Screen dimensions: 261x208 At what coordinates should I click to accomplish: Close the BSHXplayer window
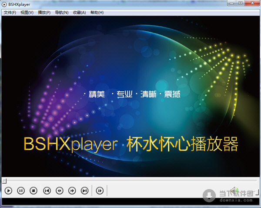click(252, 3)
